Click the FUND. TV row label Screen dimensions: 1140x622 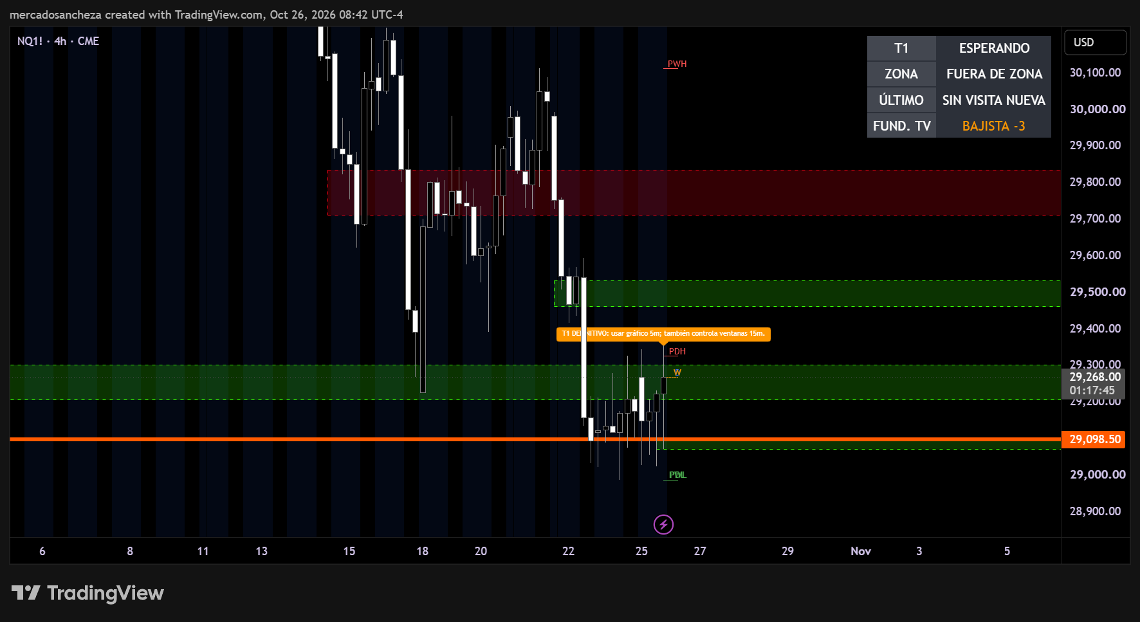click(901, 125)
